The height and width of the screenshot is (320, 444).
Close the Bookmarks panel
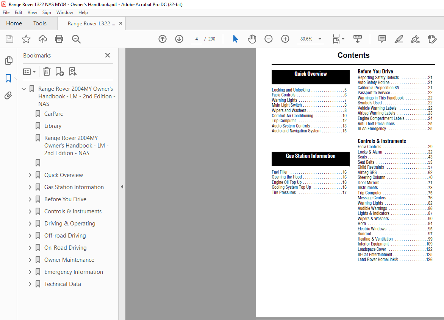point(108,55)
